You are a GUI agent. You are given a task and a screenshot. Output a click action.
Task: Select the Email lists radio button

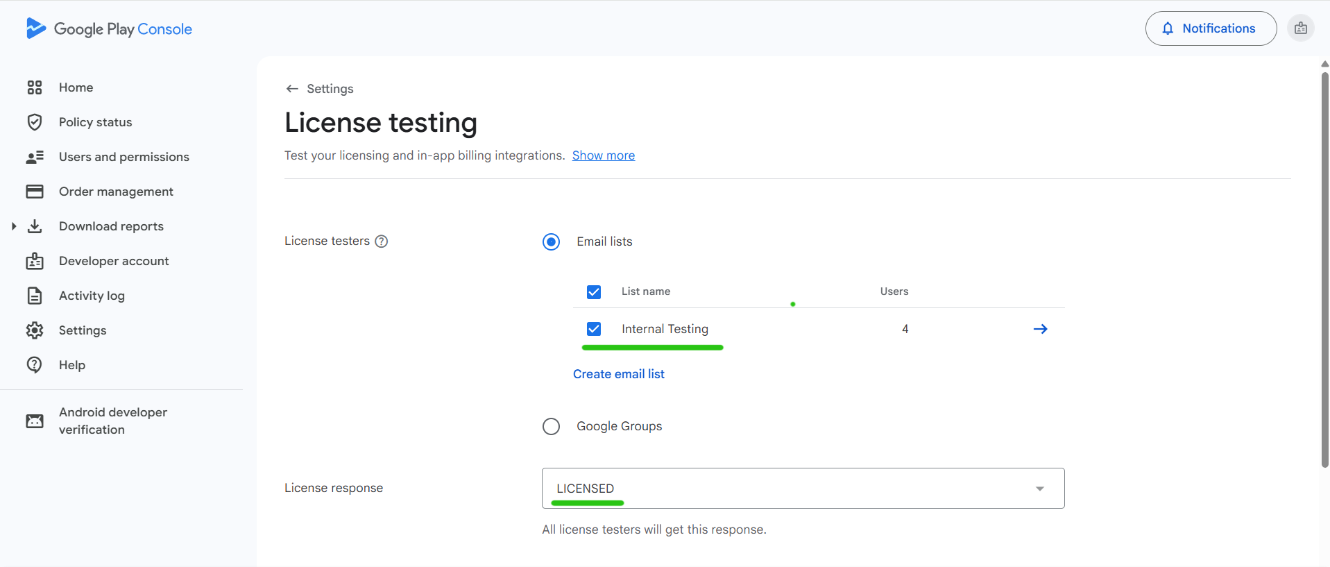pos(552,242)
